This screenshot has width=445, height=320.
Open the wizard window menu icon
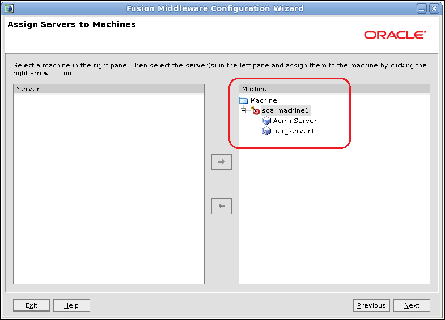point(9,8)
